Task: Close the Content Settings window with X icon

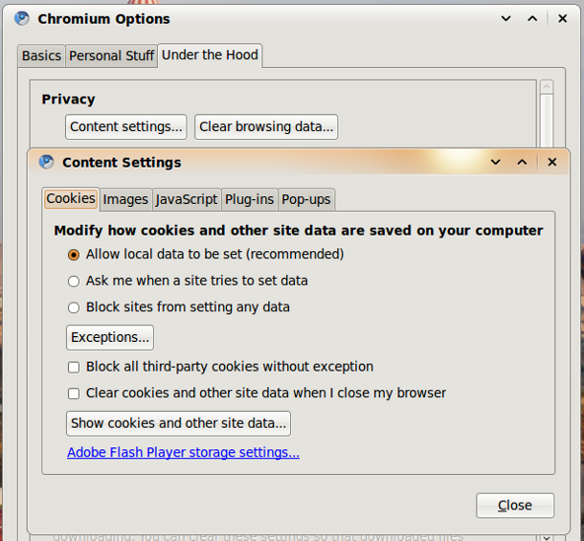Action: (552, 163)
